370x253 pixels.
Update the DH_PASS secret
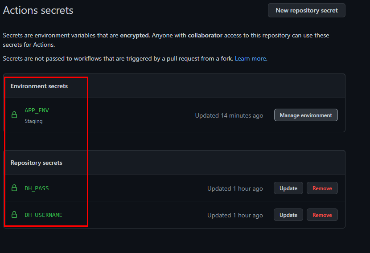(x=288, y=188)
